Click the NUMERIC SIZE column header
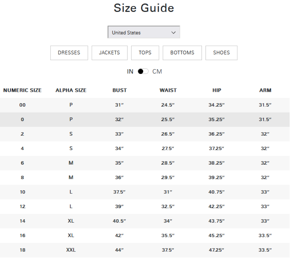293x264 pixels. pos(22,90)
